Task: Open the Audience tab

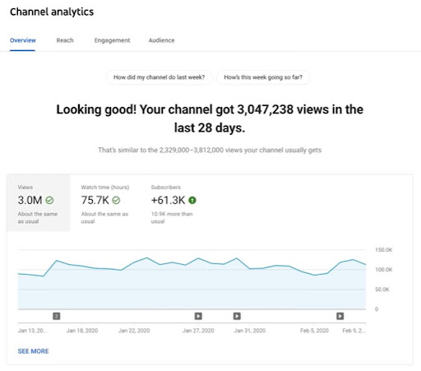Action: point(161,40)
